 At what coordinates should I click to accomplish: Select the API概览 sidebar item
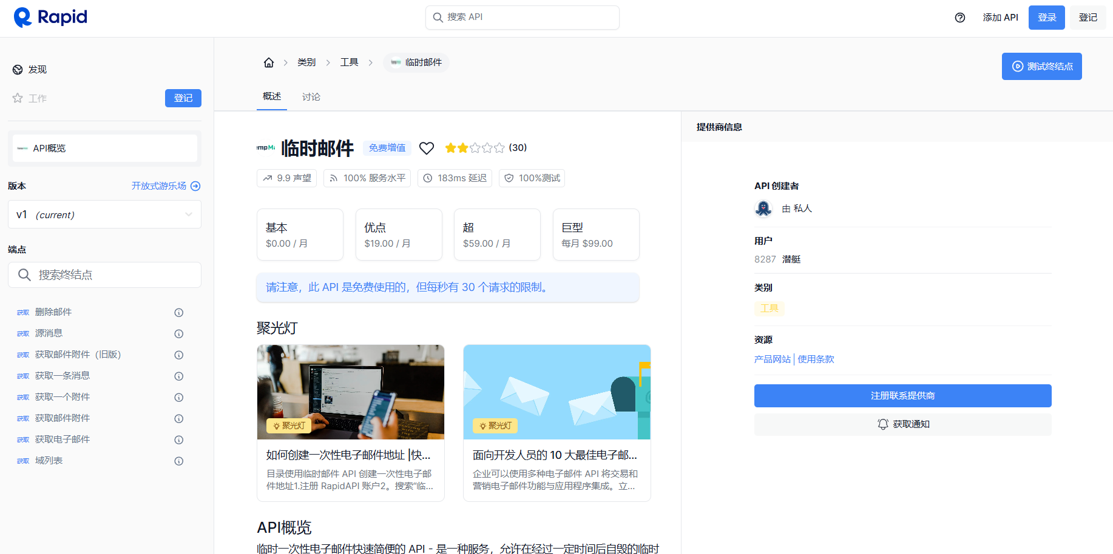[x=105, y=149]
